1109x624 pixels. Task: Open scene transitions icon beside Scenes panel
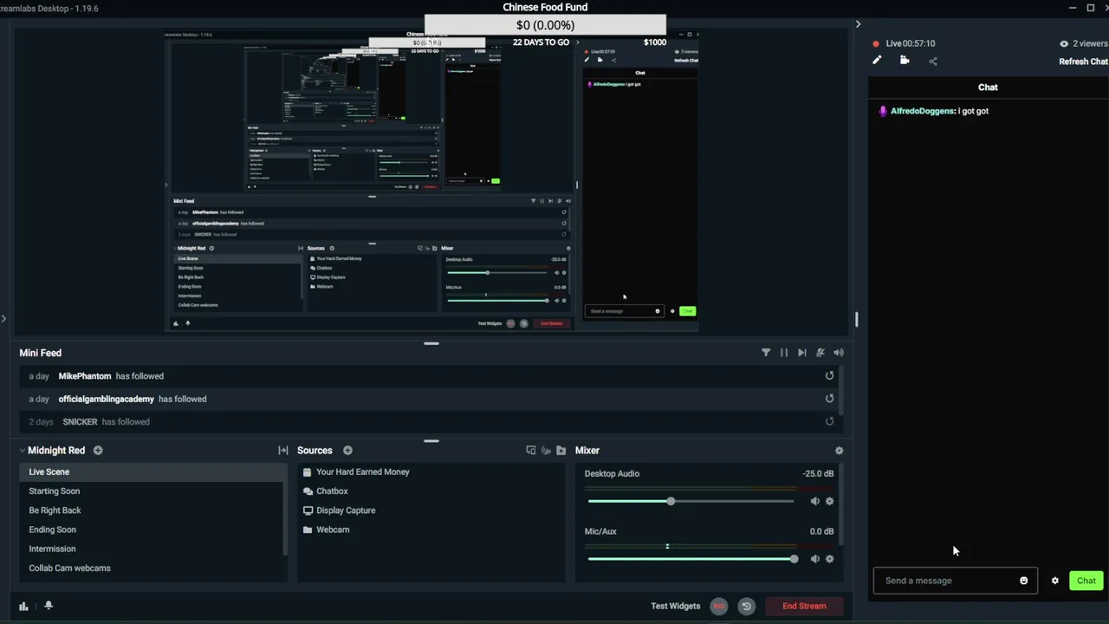282,451
